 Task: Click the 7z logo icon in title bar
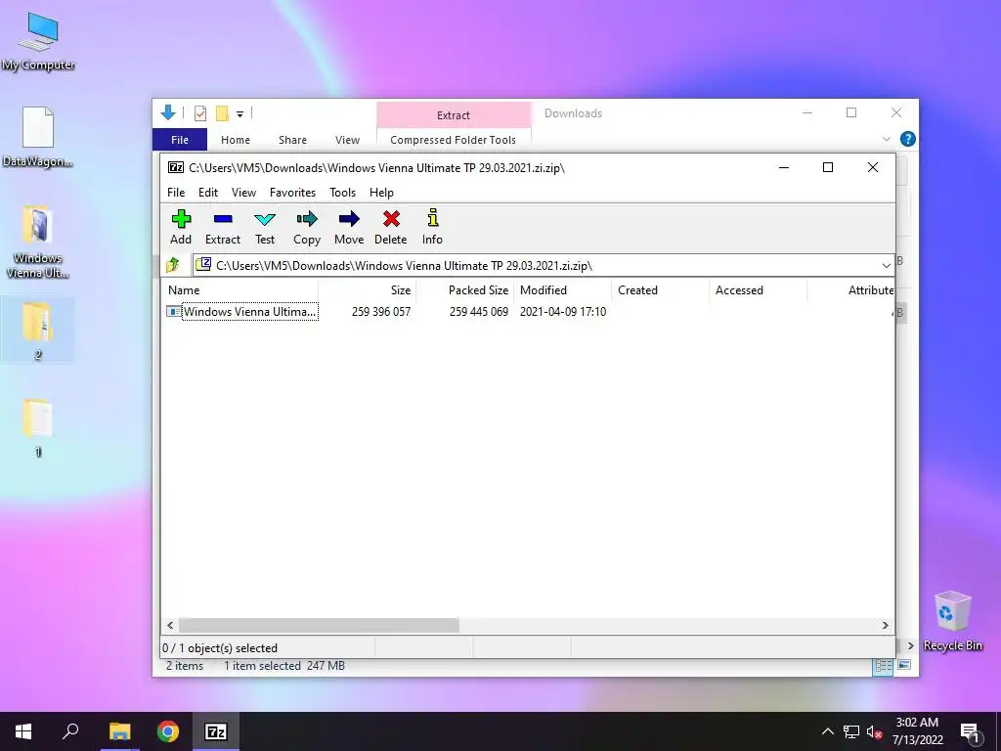[176, 167]
